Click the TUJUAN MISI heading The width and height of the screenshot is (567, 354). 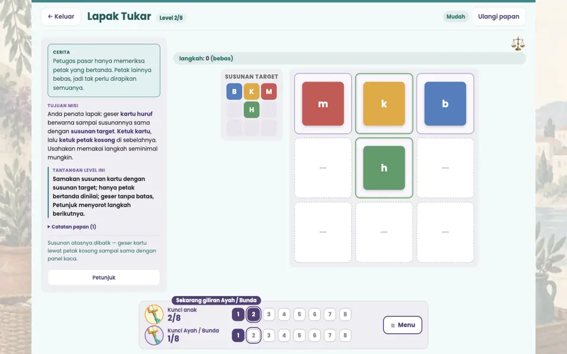[63, 106]
